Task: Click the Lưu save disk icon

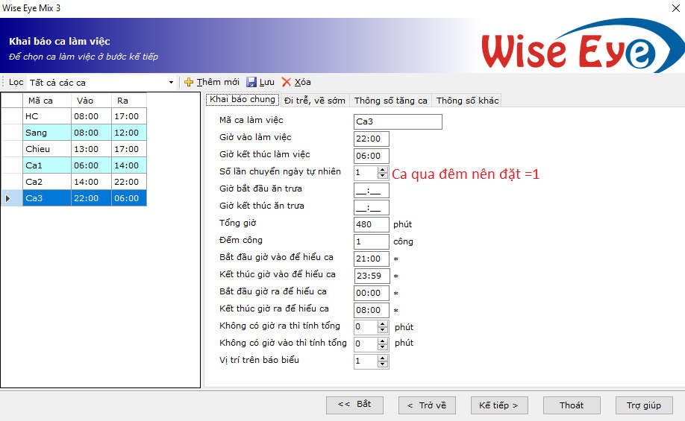Action: coord(251,82)
